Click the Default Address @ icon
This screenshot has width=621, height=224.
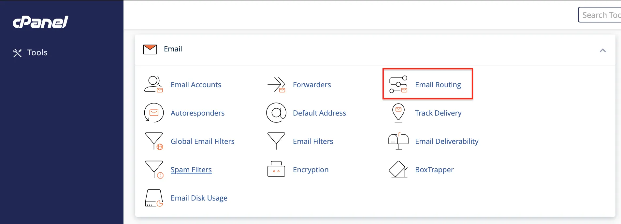point(276,113)
